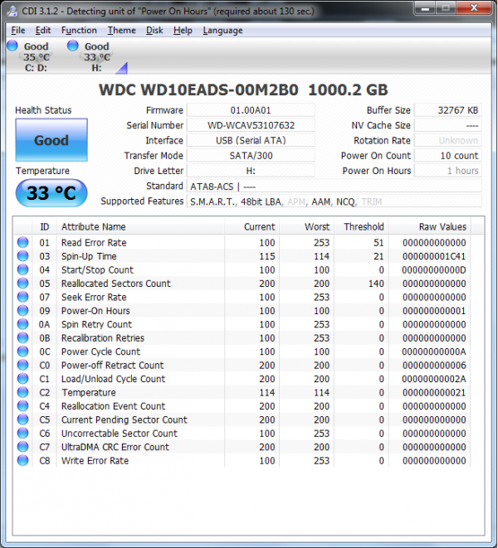This screenshot has width=498, height=548.
Task: Open the Edit menu
Action: point(43,31)
